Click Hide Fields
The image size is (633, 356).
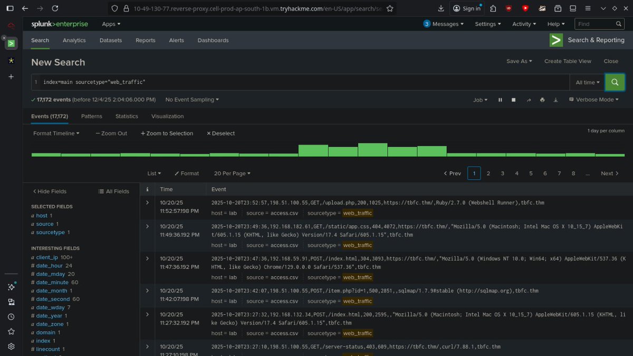click(50, 191)
